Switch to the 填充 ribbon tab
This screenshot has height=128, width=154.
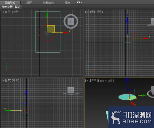(x=67, y=3)
